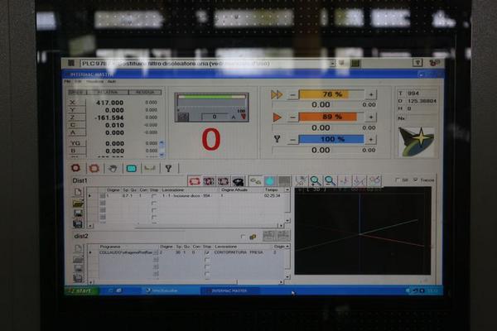This screenshot has height=331, width=497.
Task: Decrease feed override with minus at 89 %
Action: (x=292, y=118)
